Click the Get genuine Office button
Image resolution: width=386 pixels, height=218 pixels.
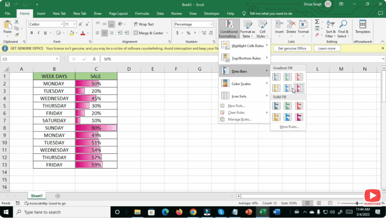point(292,48)
